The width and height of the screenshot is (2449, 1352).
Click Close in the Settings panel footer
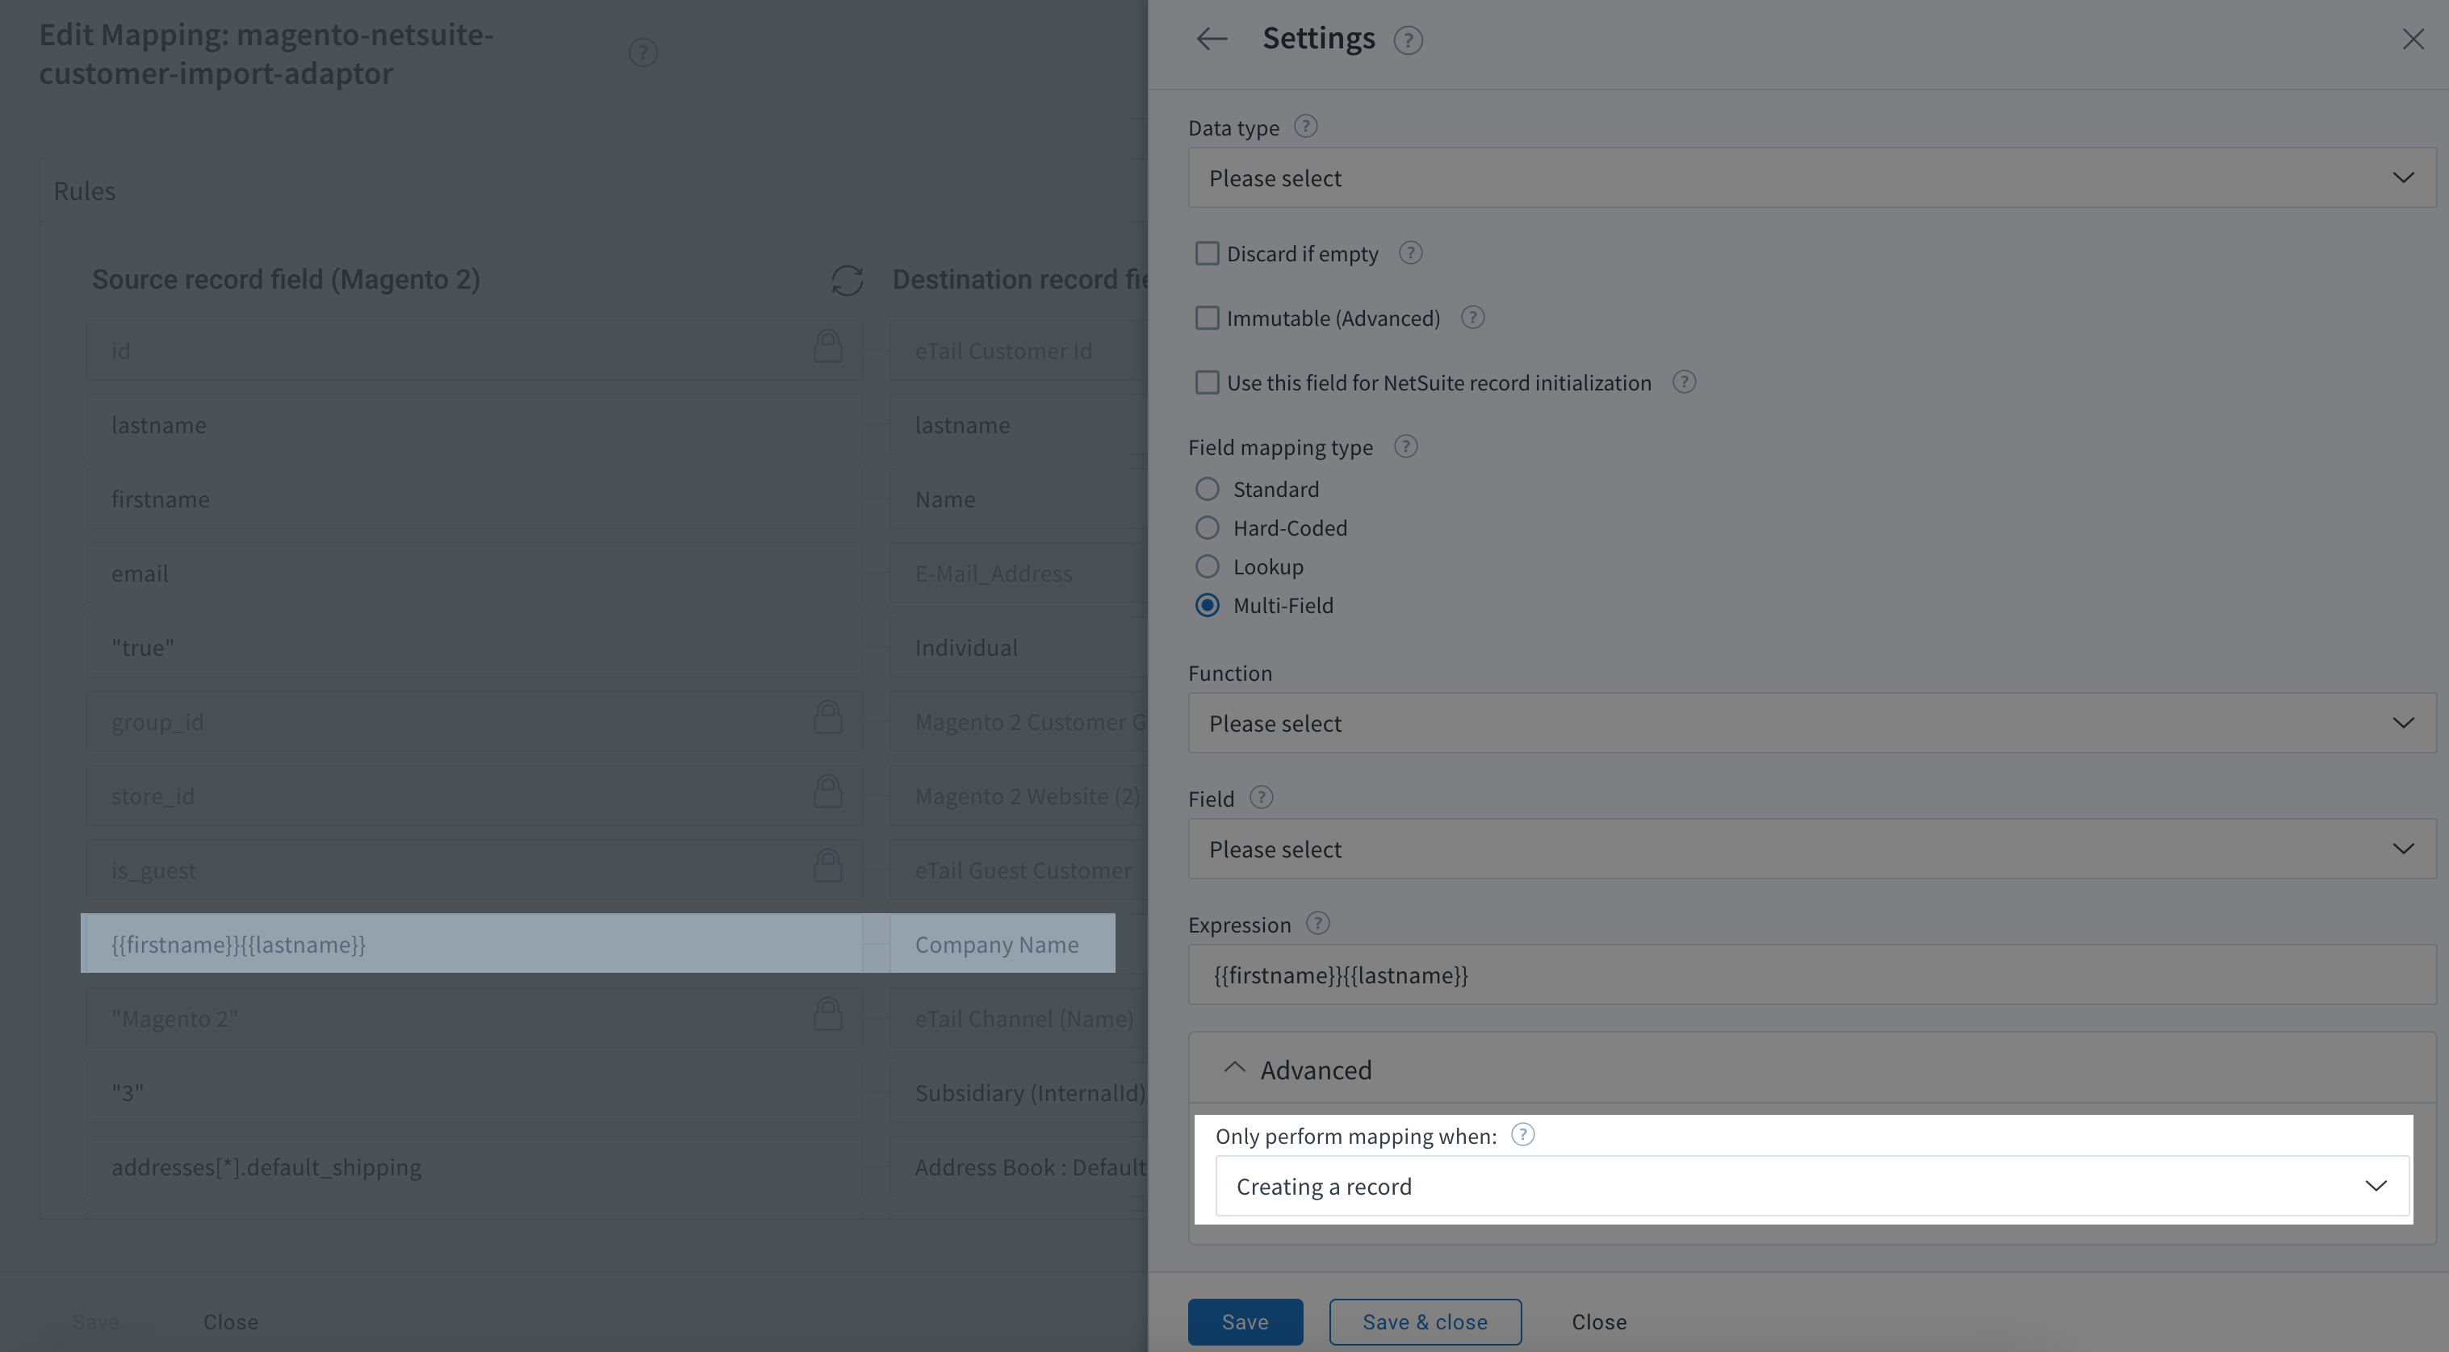click(x=1598, y=1321)
